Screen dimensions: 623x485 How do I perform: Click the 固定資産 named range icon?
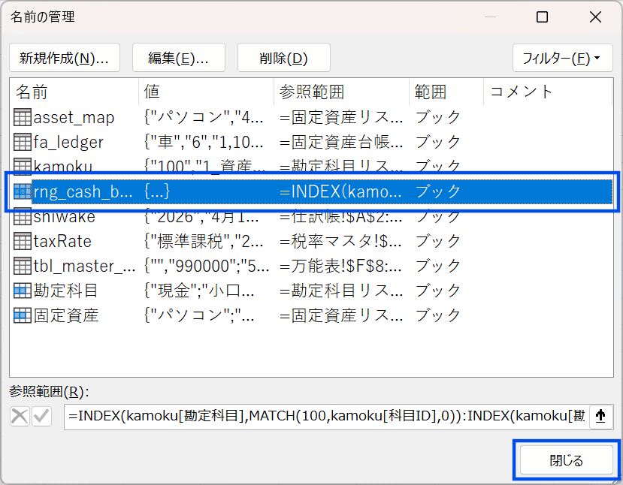(22, 315)
